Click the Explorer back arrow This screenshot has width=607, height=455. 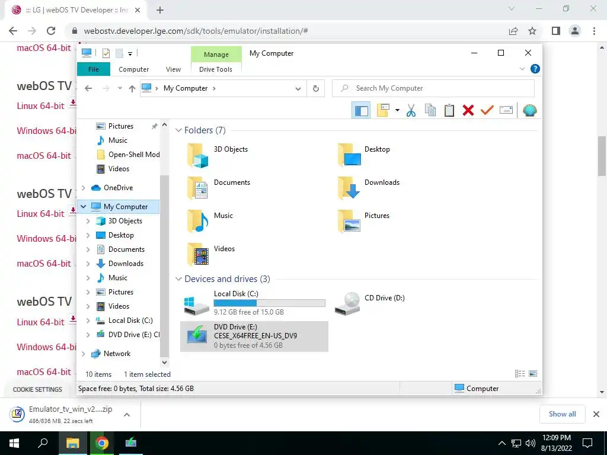click(88, 89)
